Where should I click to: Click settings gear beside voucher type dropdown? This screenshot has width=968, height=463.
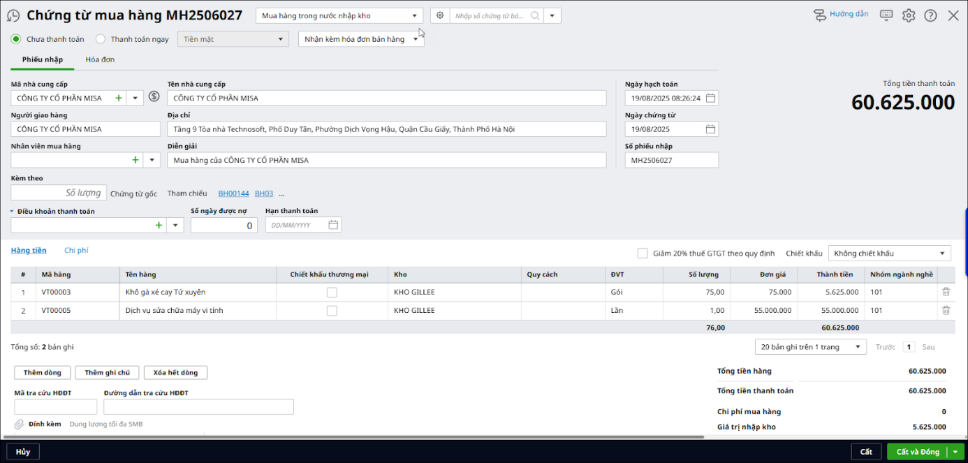(x=440, y=15)
